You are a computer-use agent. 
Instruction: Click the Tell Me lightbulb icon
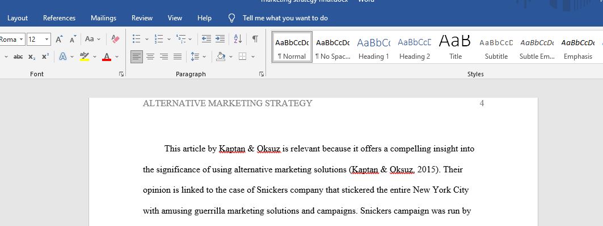coord(231,18)
